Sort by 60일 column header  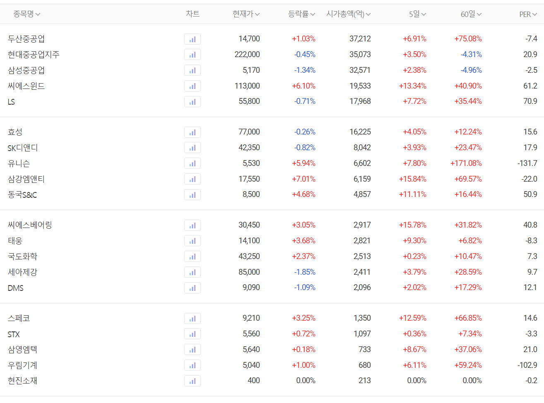(471, 14)
